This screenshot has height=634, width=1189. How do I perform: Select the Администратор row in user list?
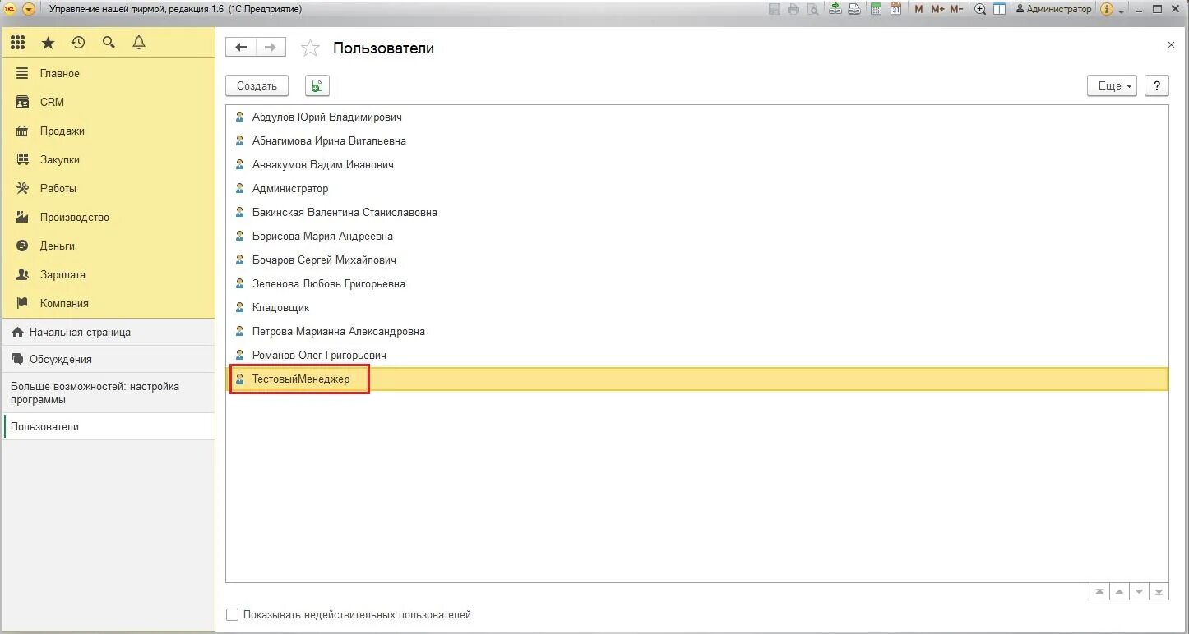pyautogui.click(x=697, y=188)
